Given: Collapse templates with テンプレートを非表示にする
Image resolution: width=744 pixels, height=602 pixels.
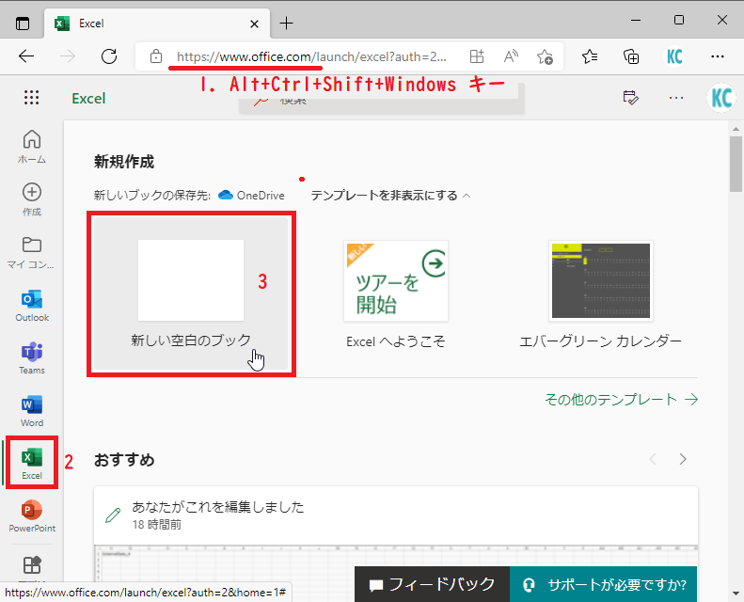Looking at the screenshot, I should pos(390,196).
